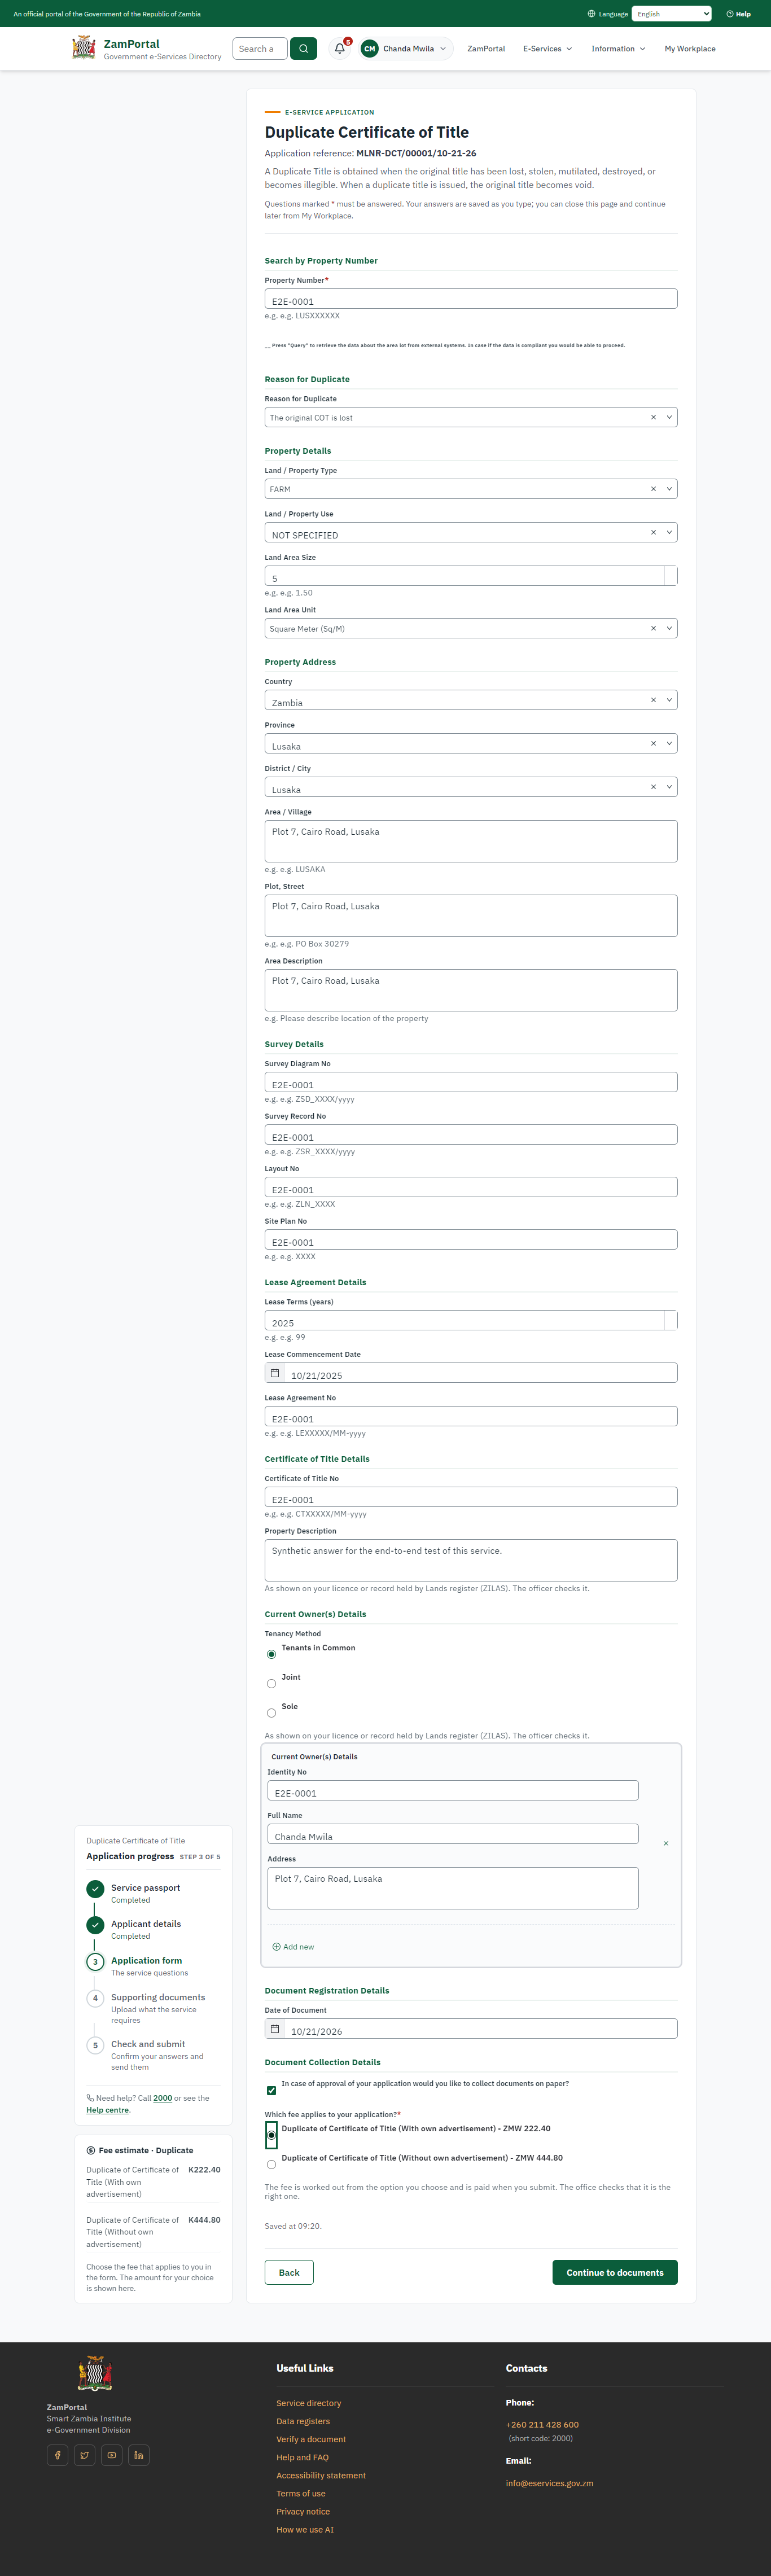Open the Facebook page from the footer
The width and height of the screenshot is (771, 2576).
pos(58,2454)
